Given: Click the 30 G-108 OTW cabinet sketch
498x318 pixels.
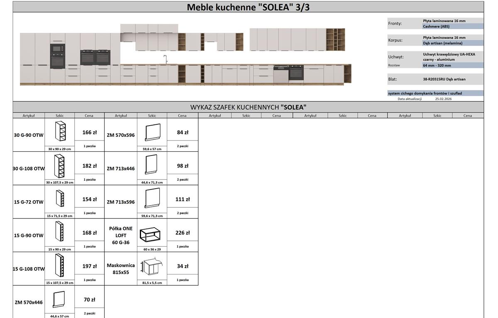Looking at the screenshot, I should 59,166.
